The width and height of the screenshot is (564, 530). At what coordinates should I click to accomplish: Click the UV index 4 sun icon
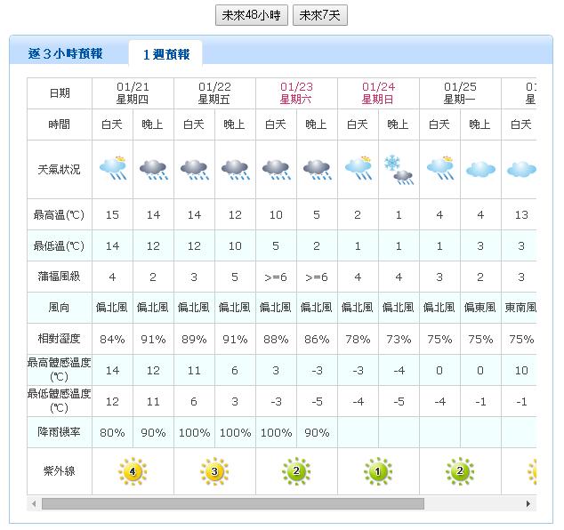point(133,471)
